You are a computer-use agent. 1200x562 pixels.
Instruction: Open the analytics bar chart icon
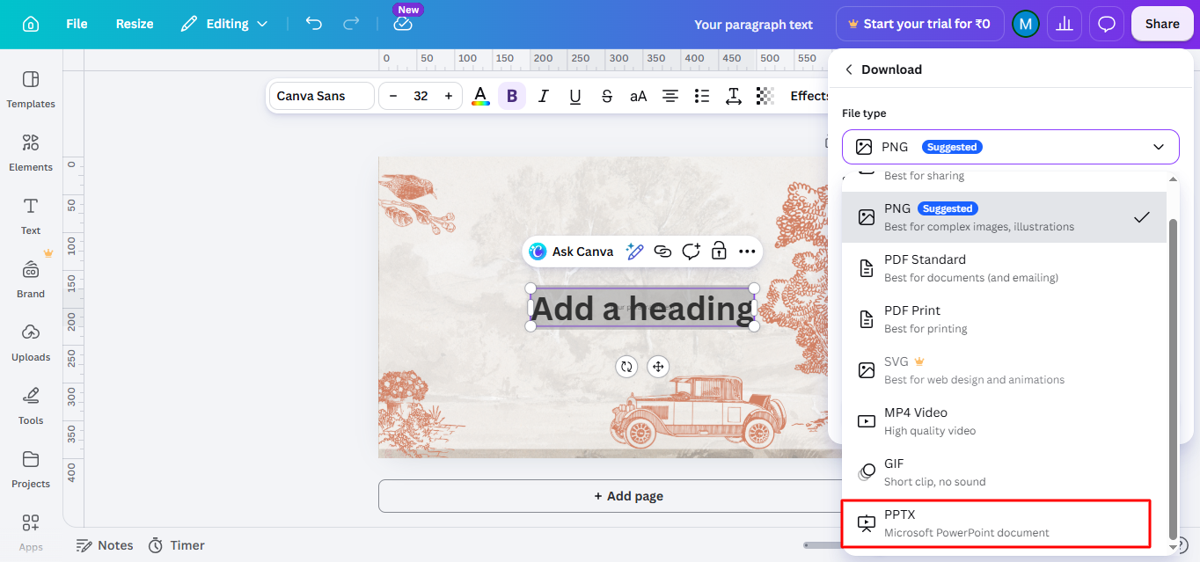(x=1065, y=24)
